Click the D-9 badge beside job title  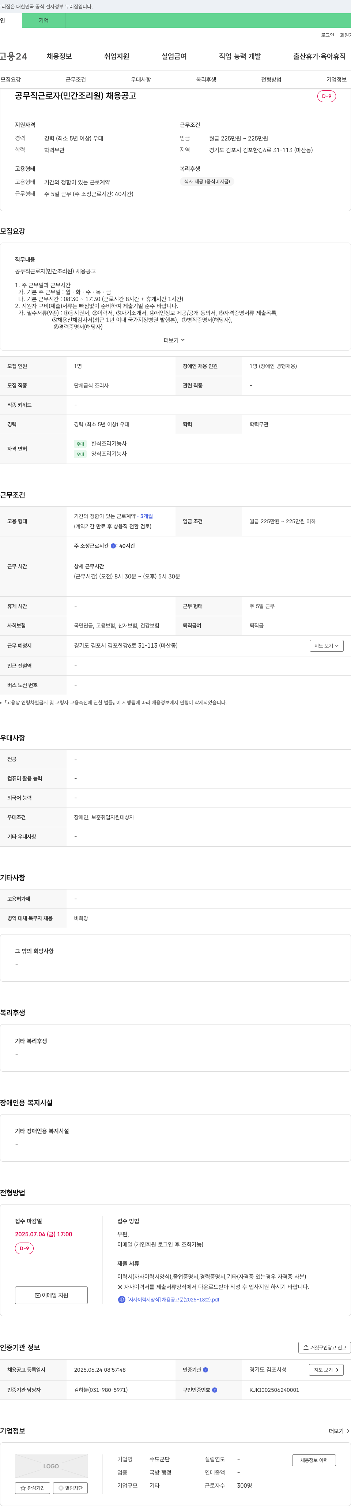pos(327,97)
